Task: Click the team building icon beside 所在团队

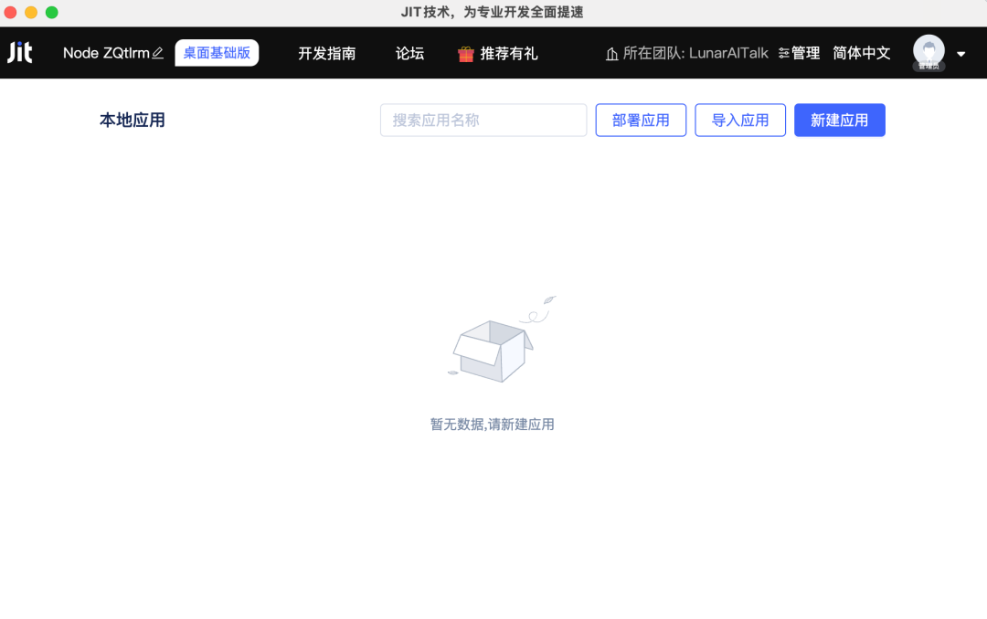Action: (611, 54)
